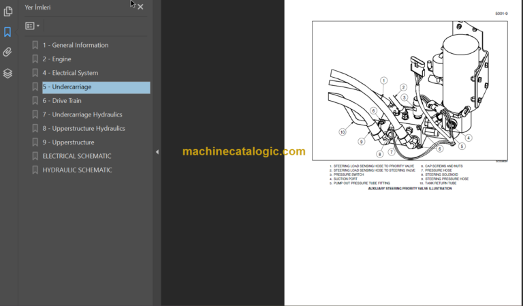The height and width of the screenshot is (306, 523).
Task: Open bookmark 6 - Drive Train
Action: 62,101
